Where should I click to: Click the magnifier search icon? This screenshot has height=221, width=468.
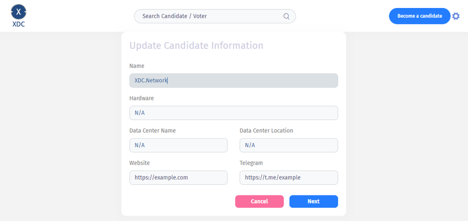(286, 16)
